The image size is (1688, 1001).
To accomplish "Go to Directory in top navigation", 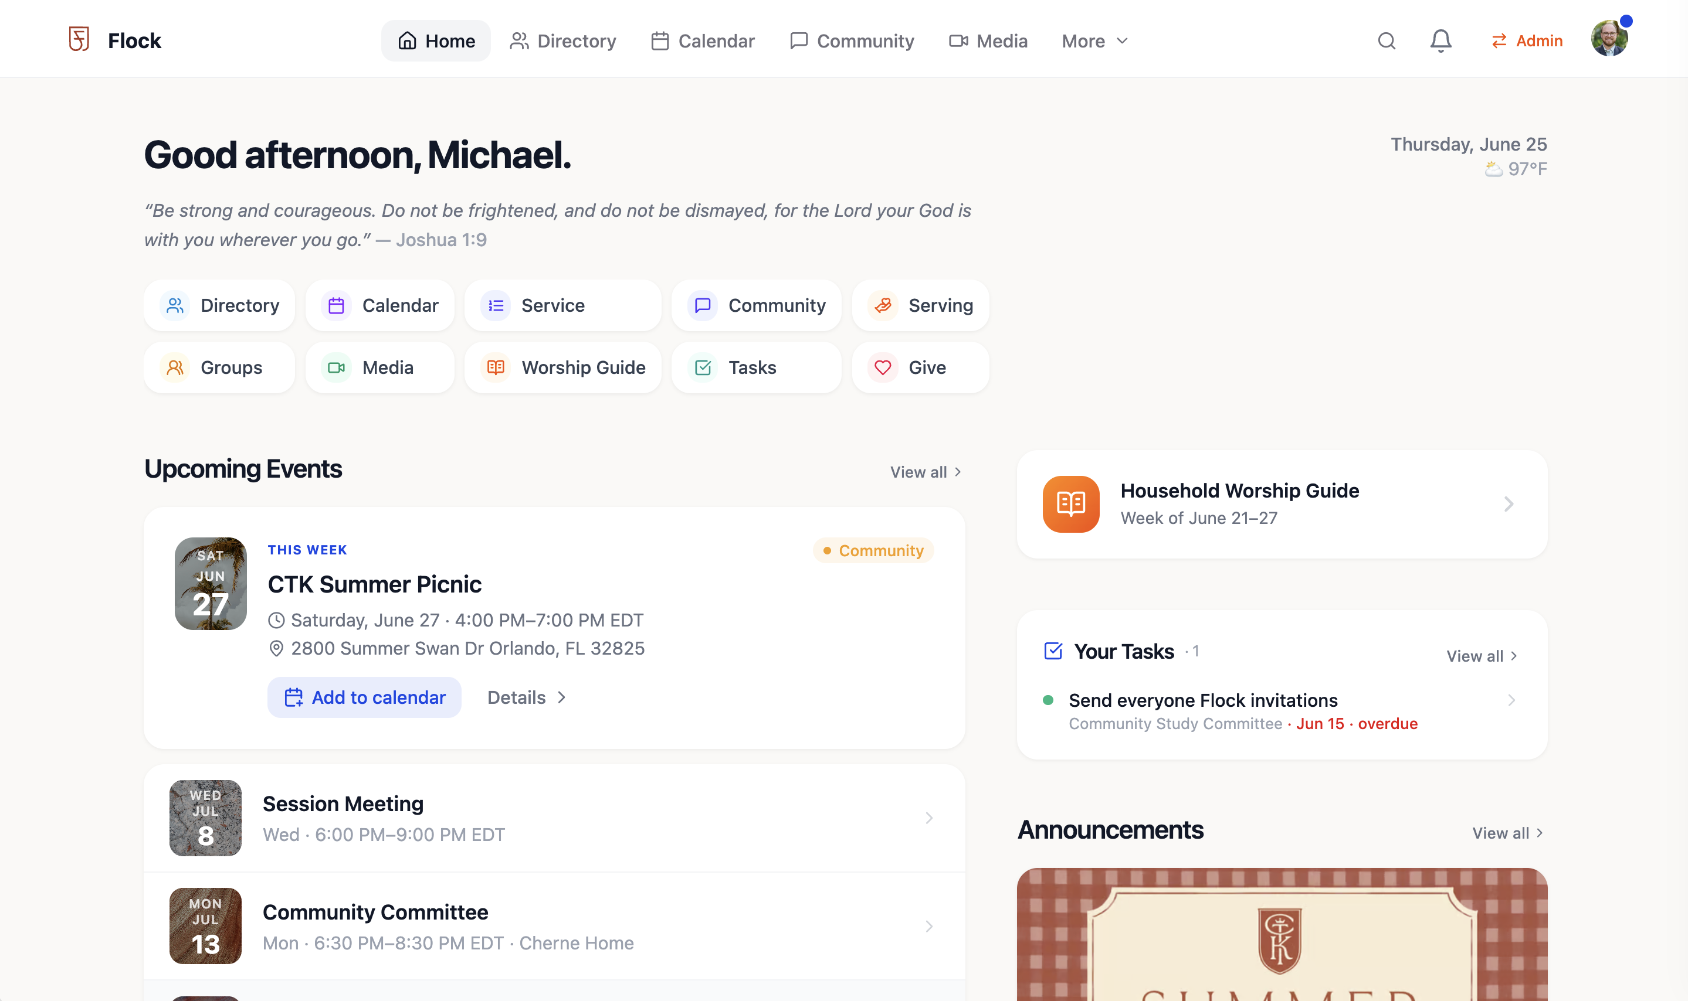I will pos(563,41).
